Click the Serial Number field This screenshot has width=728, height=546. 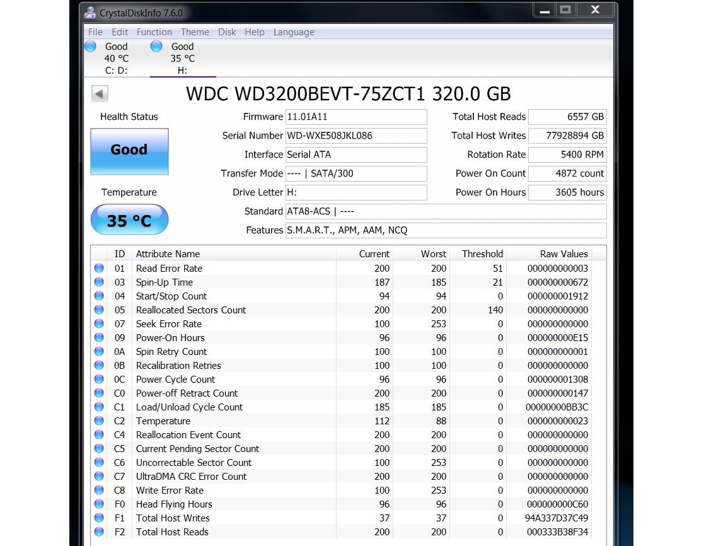355,136
